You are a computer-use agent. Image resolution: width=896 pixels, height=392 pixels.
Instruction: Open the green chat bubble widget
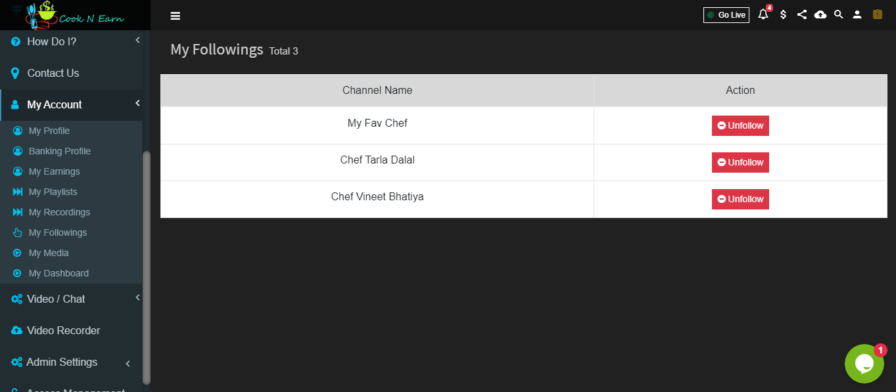pyautogui.click(x=864, y=364)
